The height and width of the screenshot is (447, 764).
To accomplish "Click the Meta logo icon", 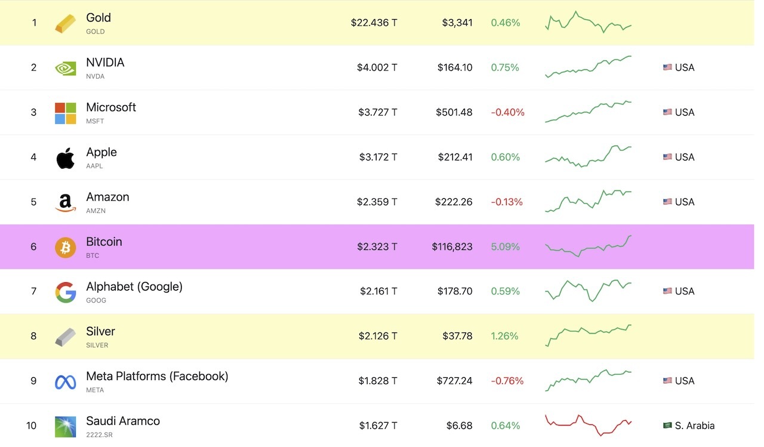I will coord(66,382).
